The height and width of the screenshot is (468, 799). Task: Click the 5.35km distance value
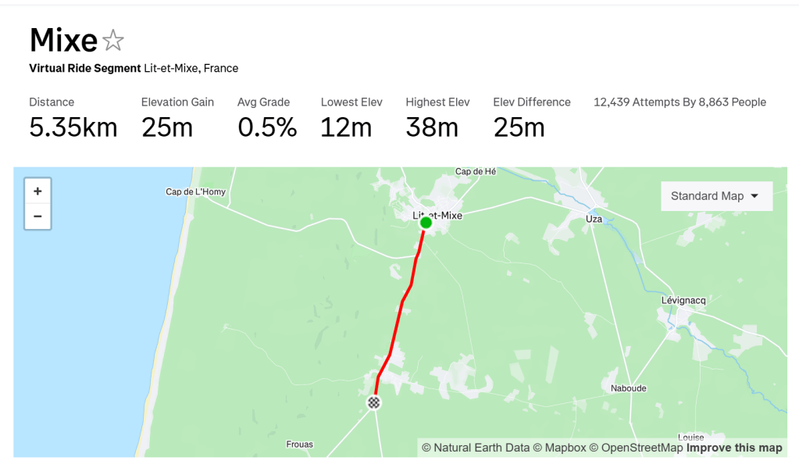click(73, 127)
